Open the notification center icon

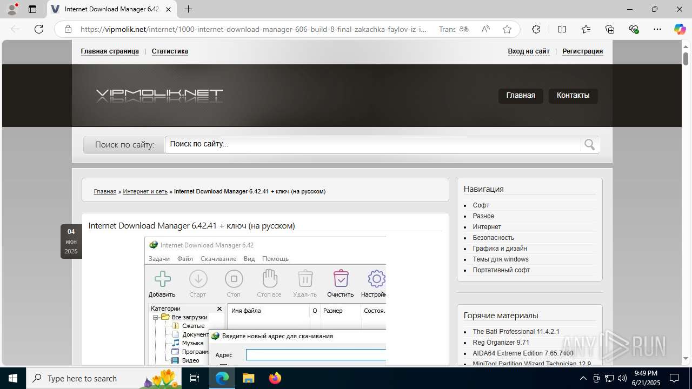click(674, 378)
